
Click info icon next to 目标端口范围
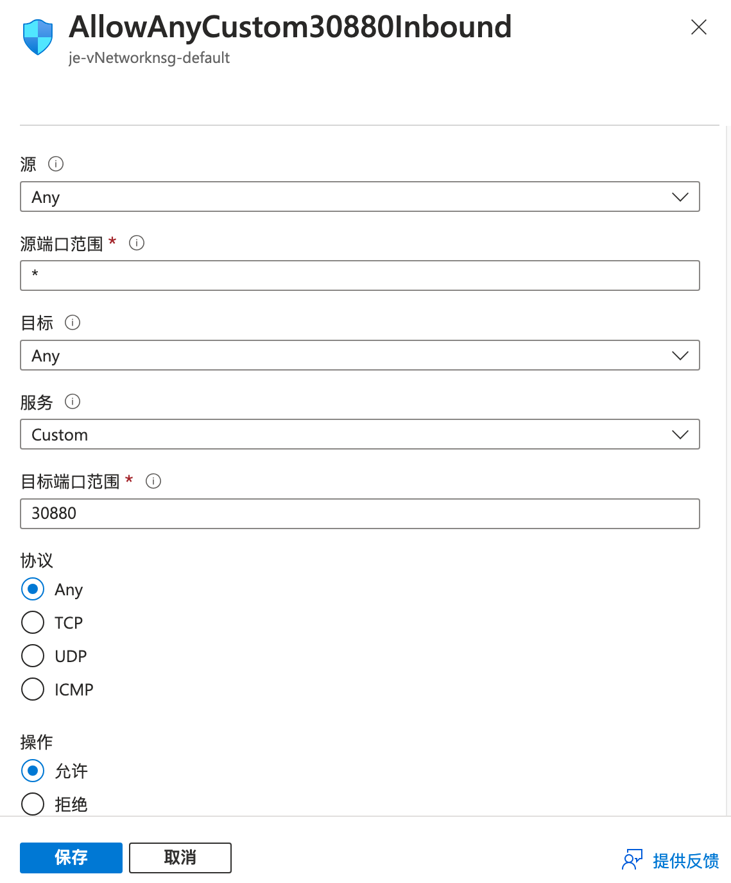click(x=153, y=481)
